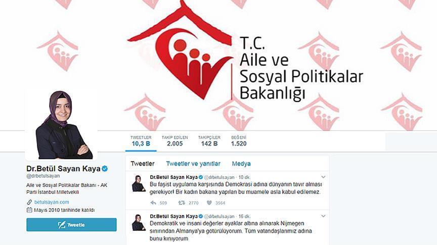Click the link chain icon near betulsayan.com
Screen dimensions: 437x245
coord(29,202)
